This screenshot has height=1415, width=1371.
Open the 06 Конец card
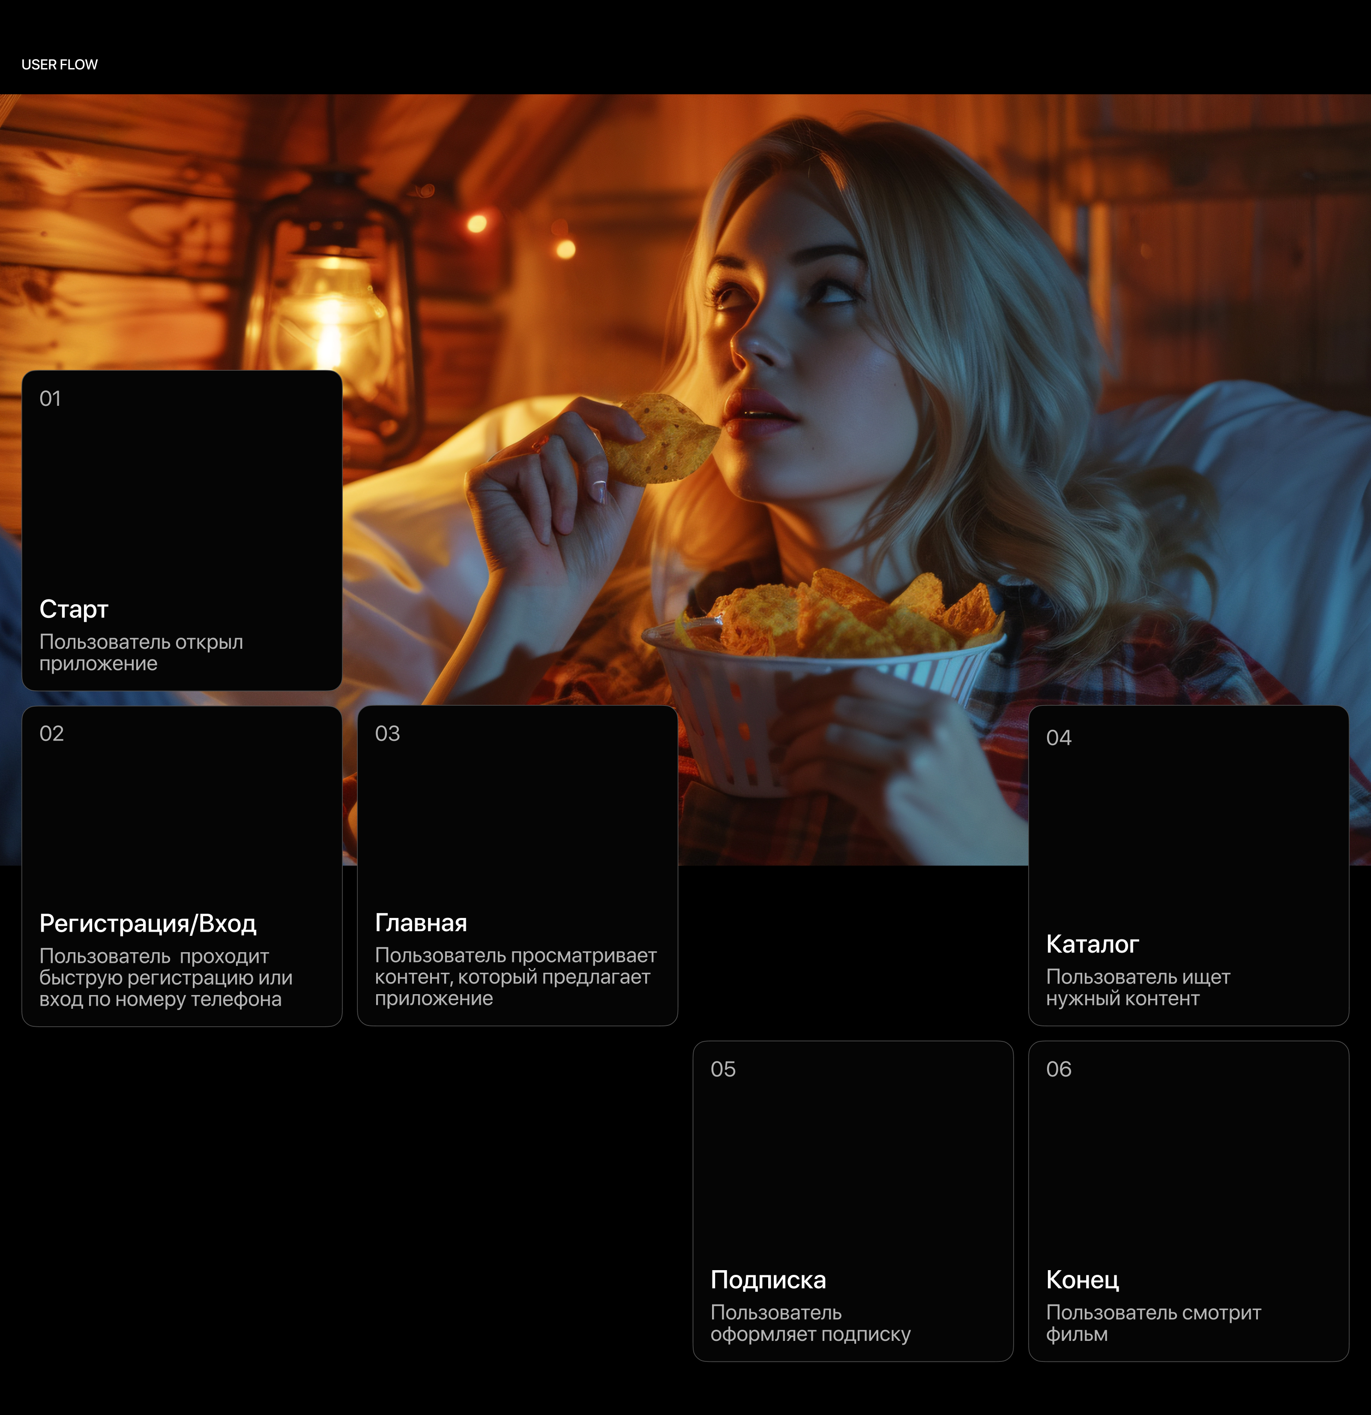1188,1169
